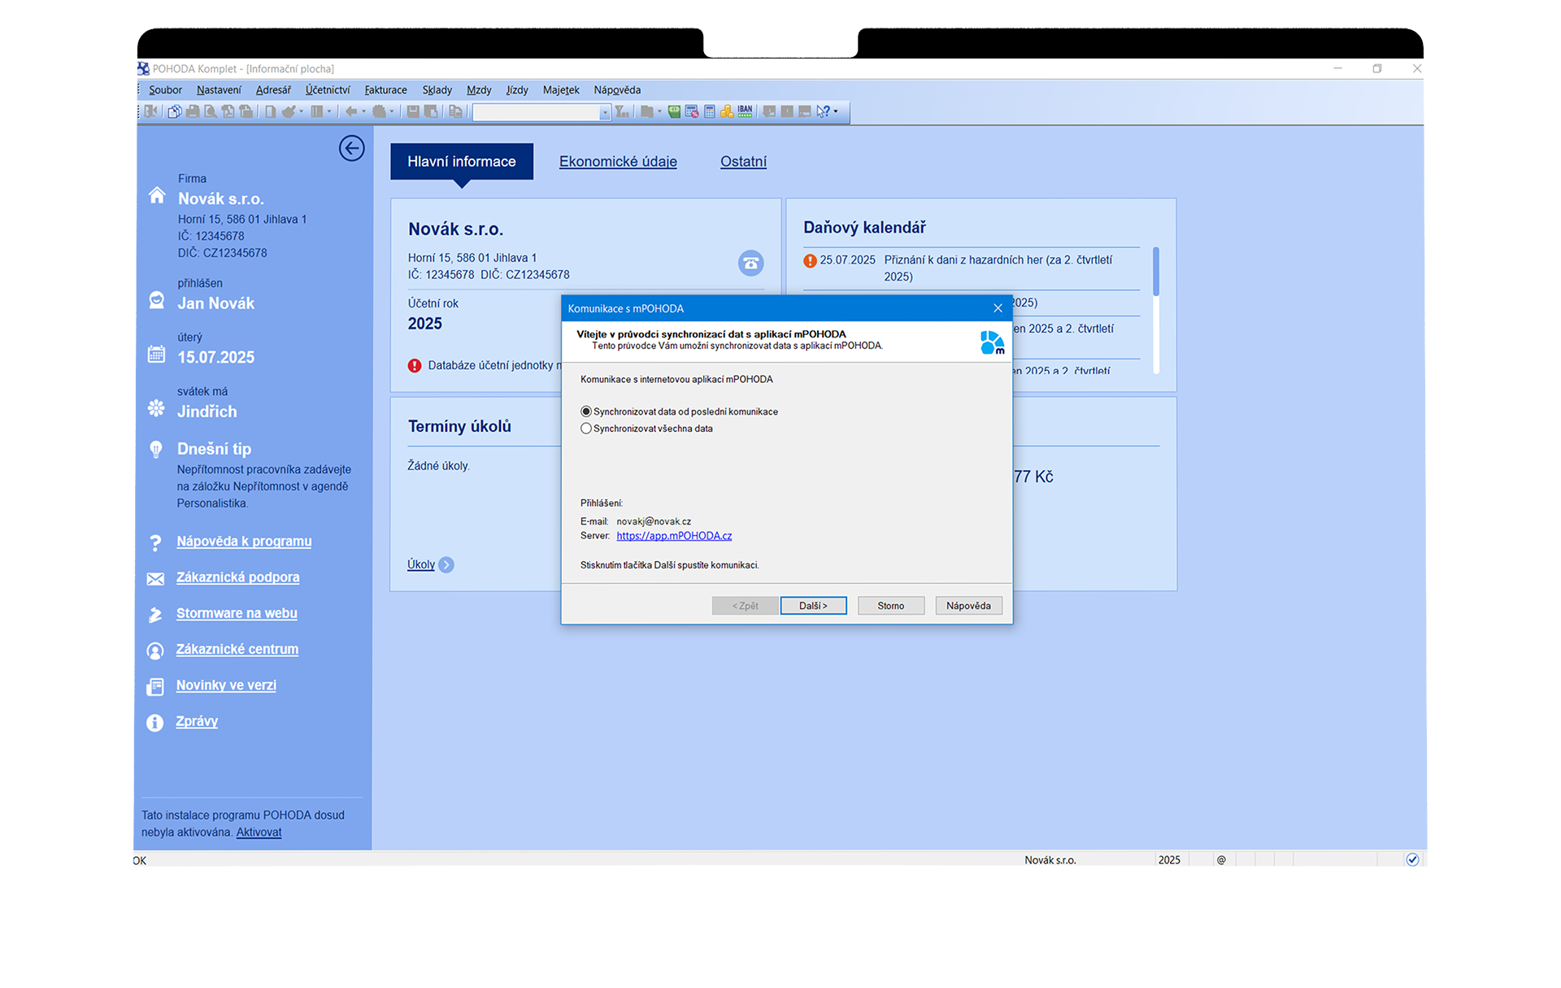Click the sidebar calendar icon by 15.07.2025
Viewport: 1561px width, 988px height.
tap(156, 354)
